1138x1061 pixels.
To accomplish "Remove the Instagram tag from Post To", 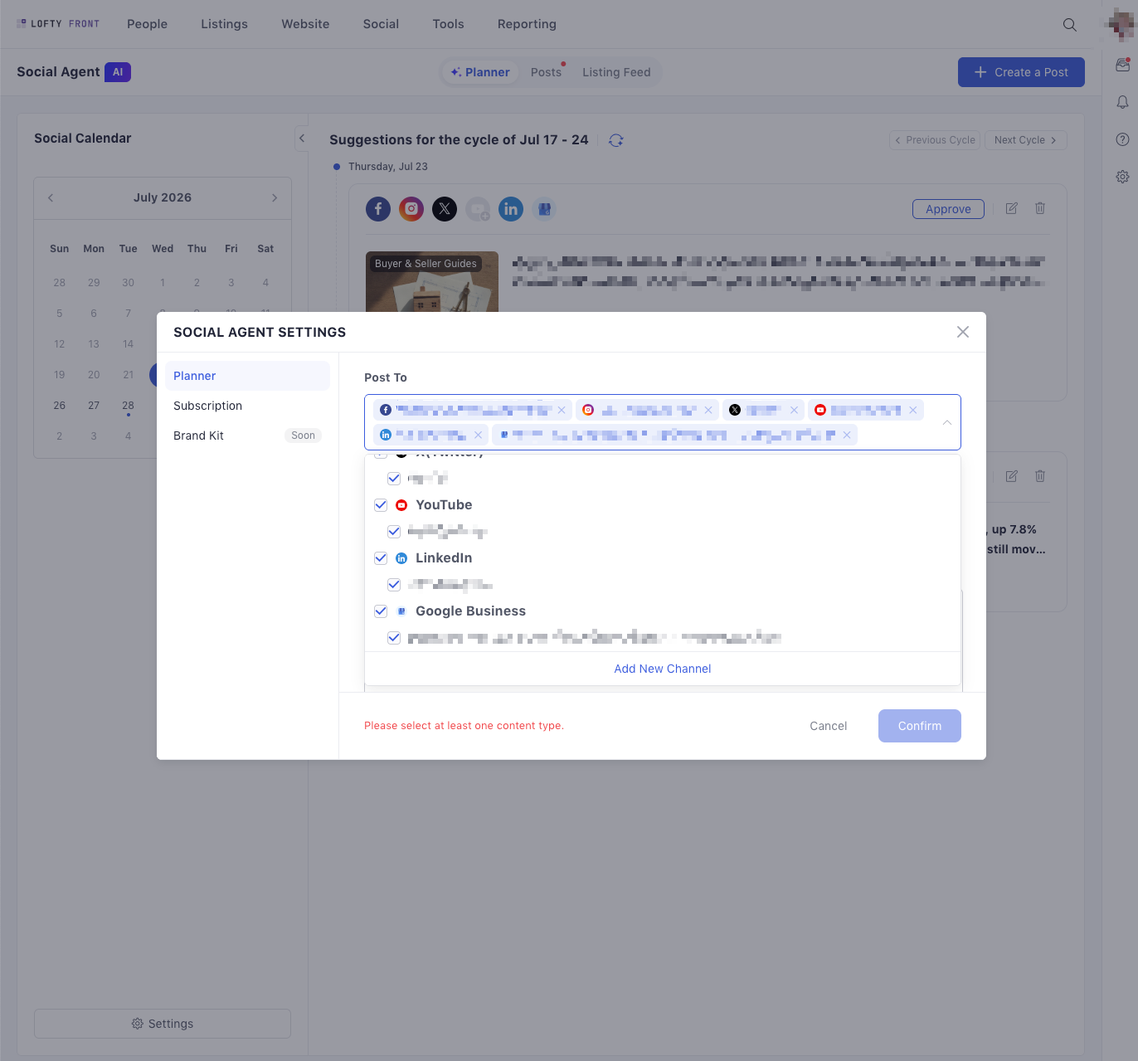I will click(708, 410).
